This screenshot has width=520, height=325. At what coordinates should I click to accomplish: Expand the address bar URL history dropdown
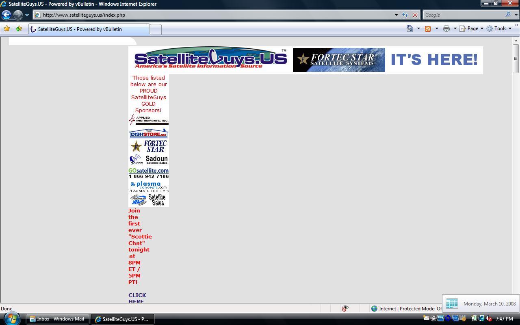(x=396, y=15)
